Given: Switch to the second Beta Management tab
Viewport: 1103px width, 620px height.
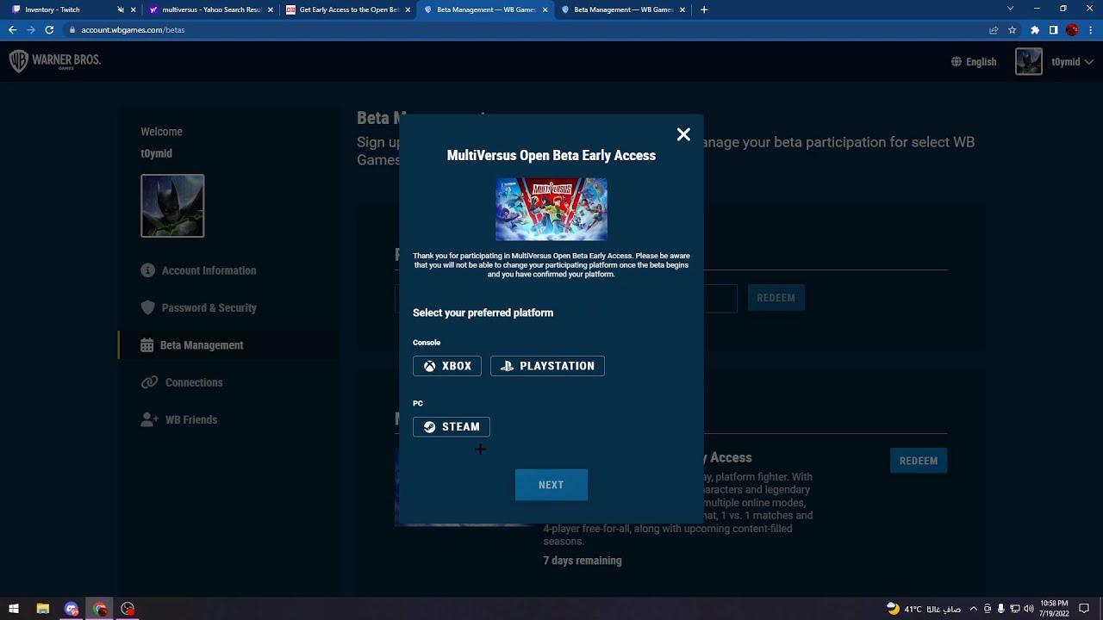Looking at the screenshot, I should pyautogui.click(x=624, y=9).
